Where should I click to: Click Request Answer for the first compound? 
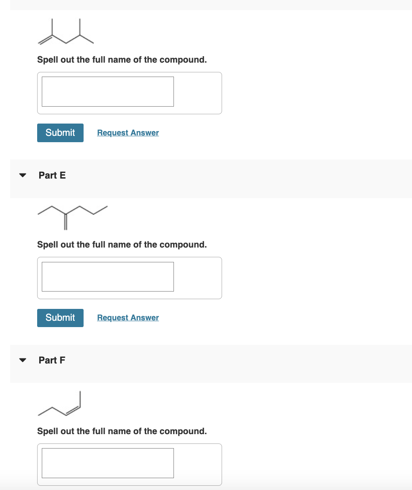(127, 132)
